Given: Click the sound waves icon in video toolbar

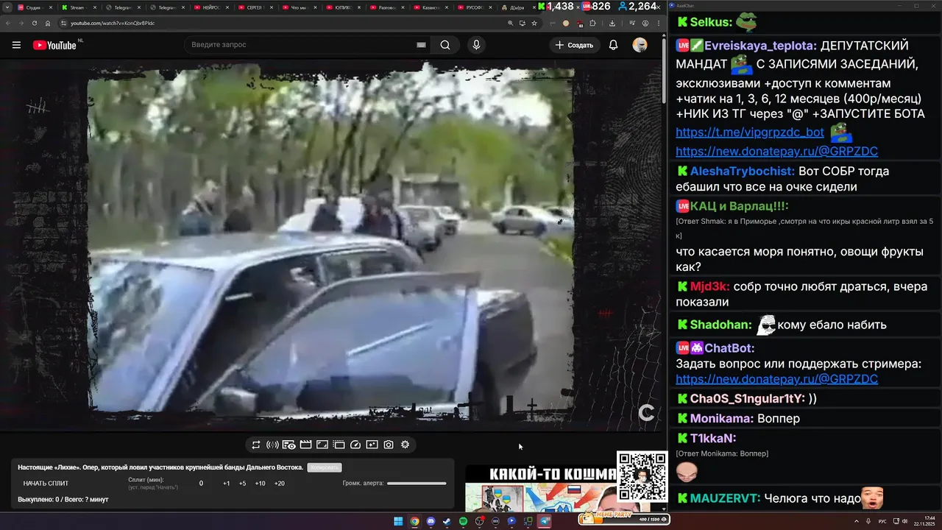Looking at the screenshot, I should 272,445.
